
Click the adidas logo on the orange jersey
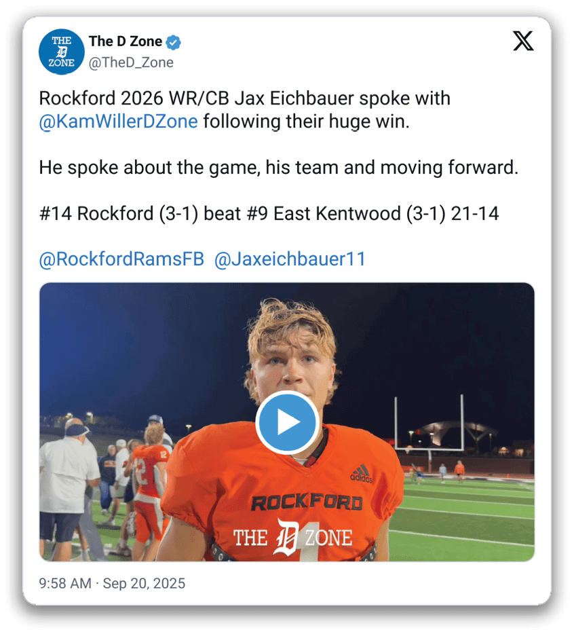tap(361, 474)
